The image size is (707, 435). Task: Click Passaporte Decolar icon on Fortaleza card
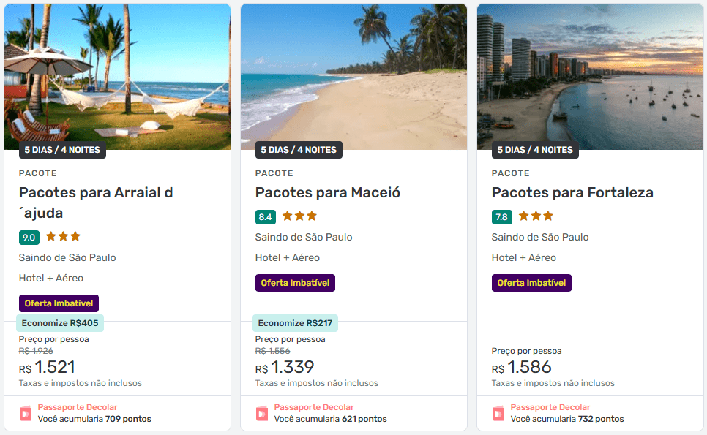click(x=498, y=413)
